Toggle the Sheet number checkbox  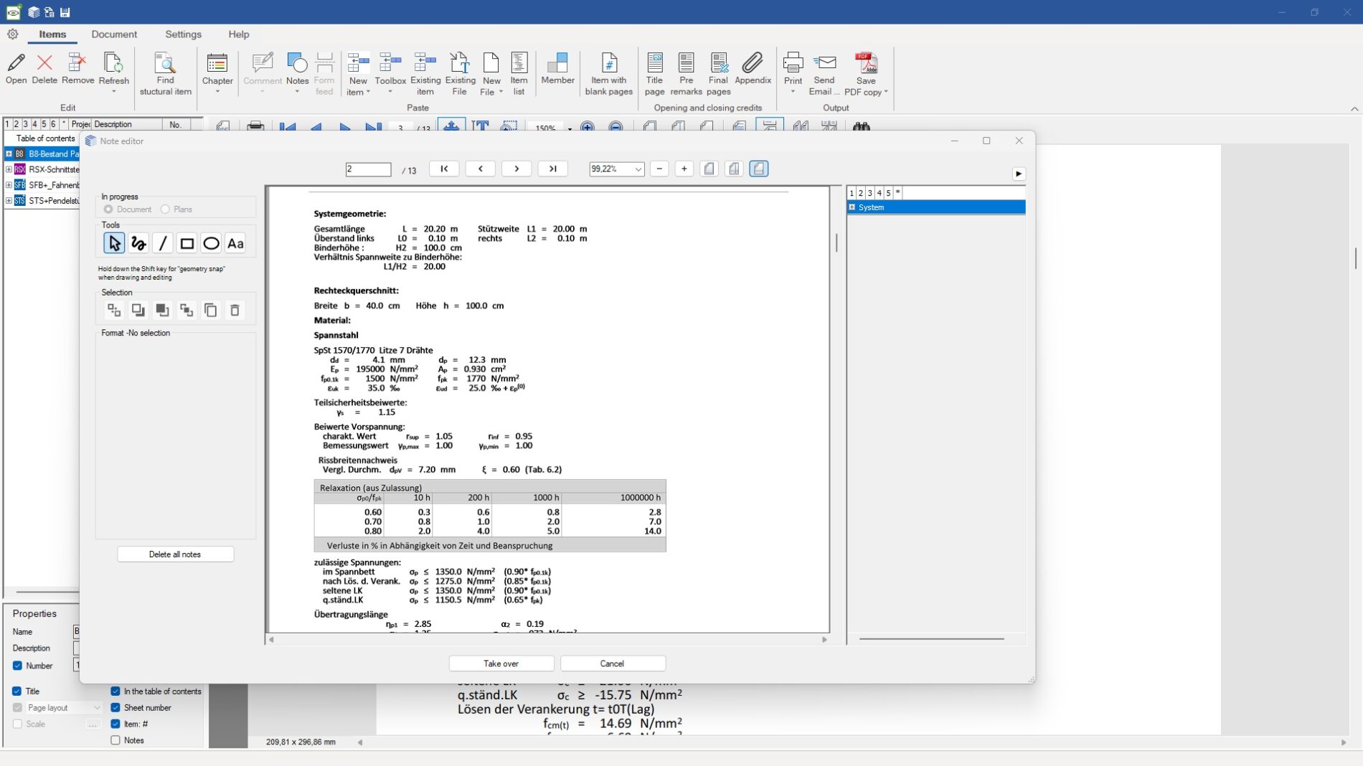pyautogui.click(x=115, y=708)
